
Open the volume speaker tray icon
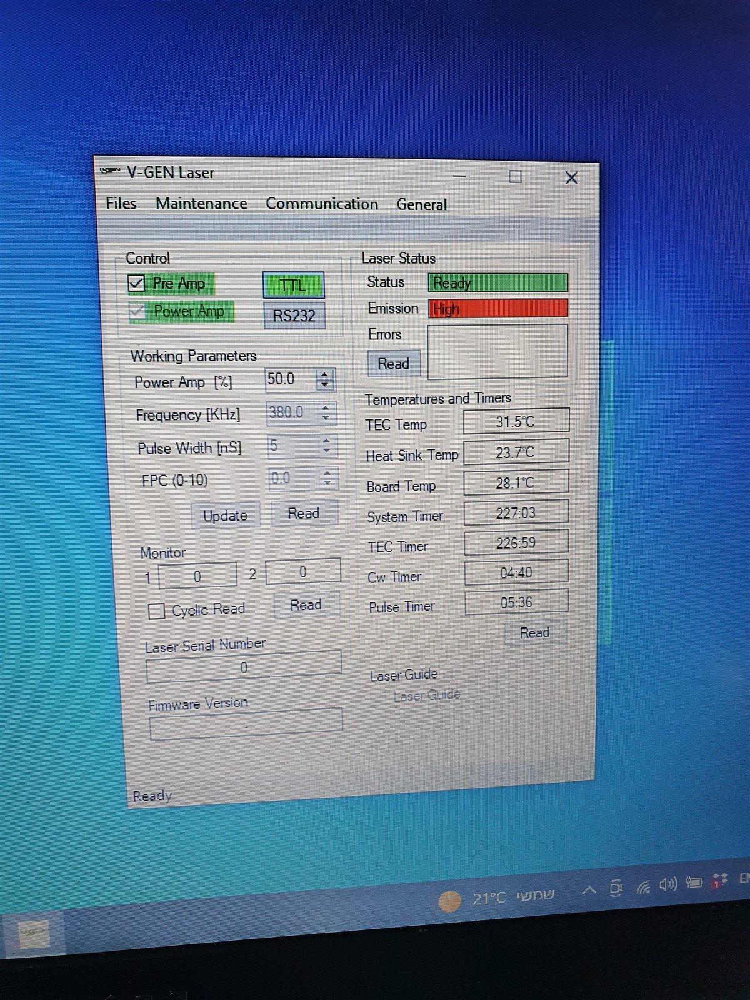(668, 884)
